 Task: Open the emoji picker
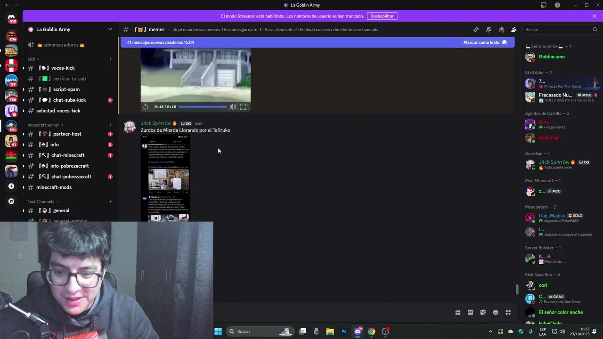coord(496,312)
